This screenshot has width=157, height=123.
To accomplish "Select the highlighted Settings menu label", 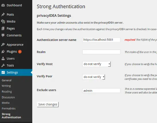I will click(12, 72).
